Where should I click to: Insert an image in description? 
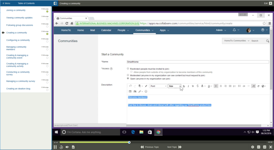(x=135, y=91)
